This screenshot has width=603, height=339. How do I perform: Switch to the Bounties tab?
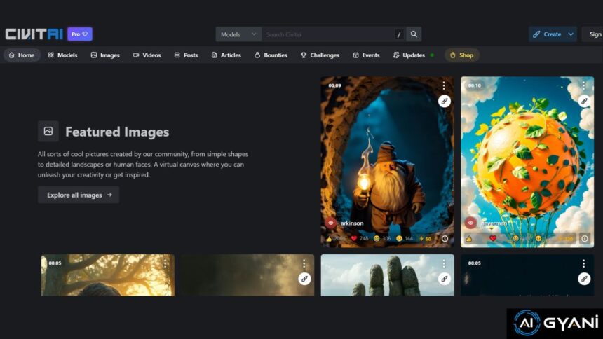(x=270, y=55)
